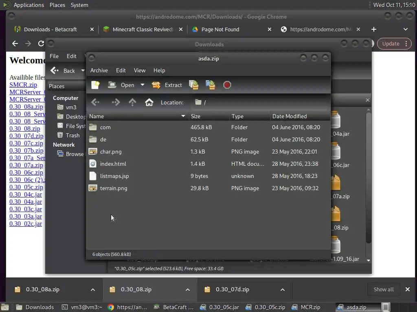This screenshot has width=417, height=312.
Task: Open 0.30_04c.jar link on webpage
Action: pyautogui.click(x=26, y=195)
